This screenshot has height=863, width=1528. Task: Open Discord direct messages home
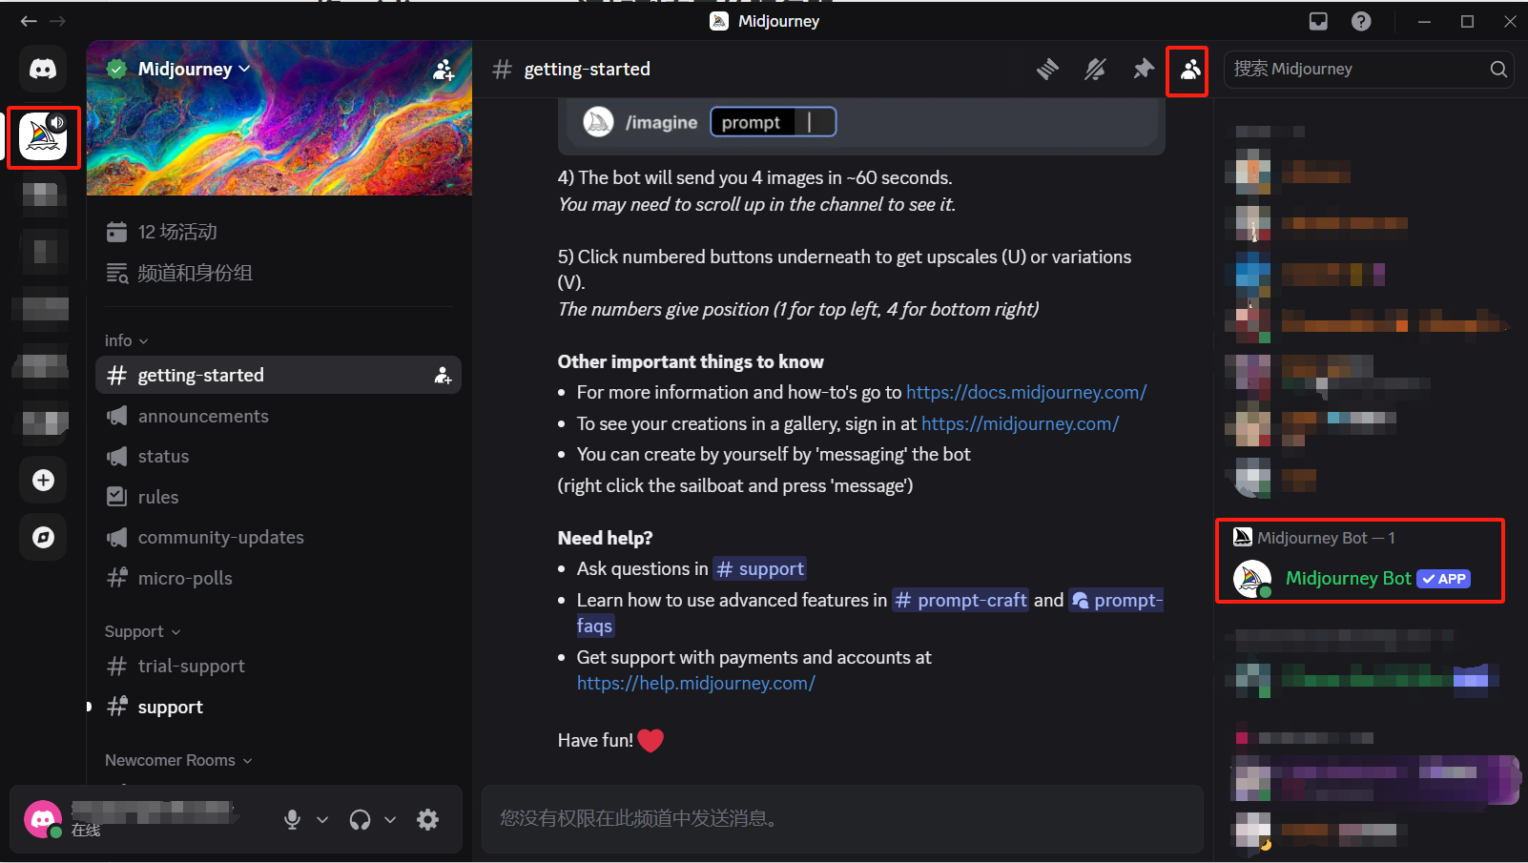pos(43,69)
